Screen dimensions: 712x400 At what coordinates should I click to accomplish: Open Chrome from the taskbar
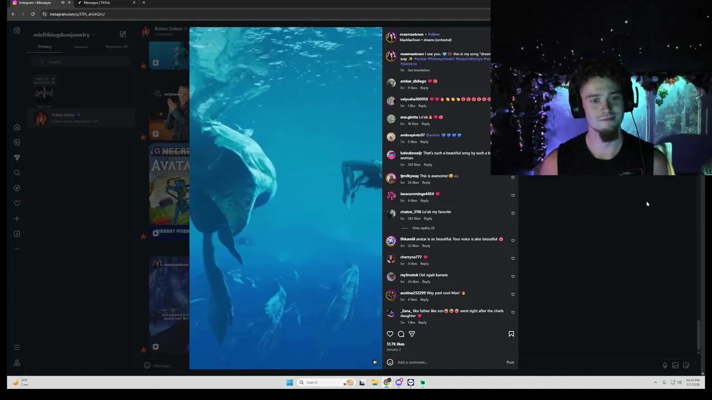(387, 382)
